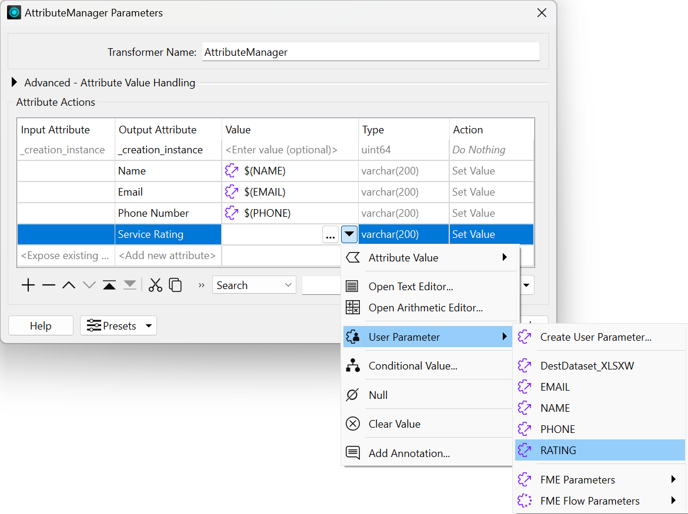Click the Null icon in menu
The height and width of the screenshot is (514, 688).
352,395
